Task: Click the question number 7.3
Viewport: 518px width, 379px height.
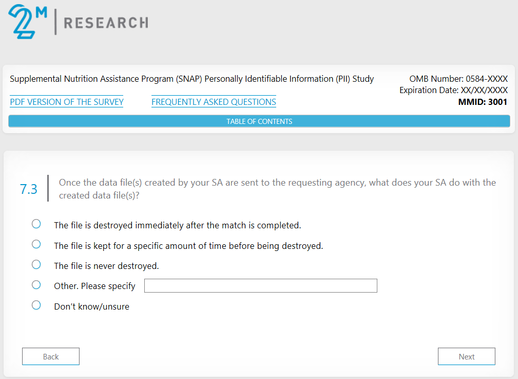Action: coord(29,189)
